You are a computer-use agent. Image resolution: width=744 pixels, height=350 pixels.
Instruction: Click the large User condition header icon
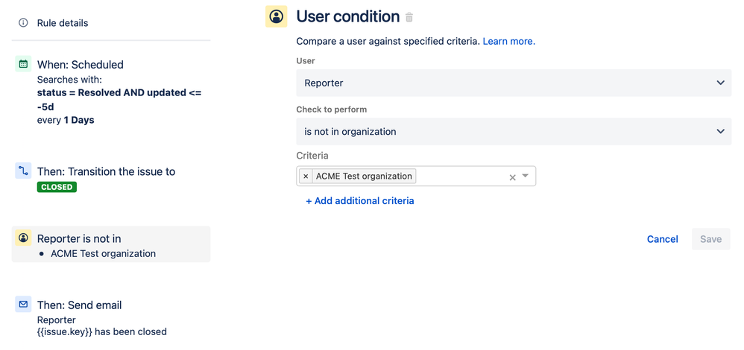(x=277, y=16)
